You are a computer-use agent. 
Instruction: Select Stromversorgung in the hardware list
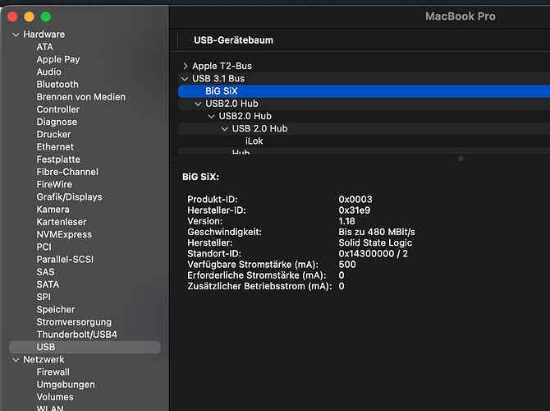tap(74, 322)
